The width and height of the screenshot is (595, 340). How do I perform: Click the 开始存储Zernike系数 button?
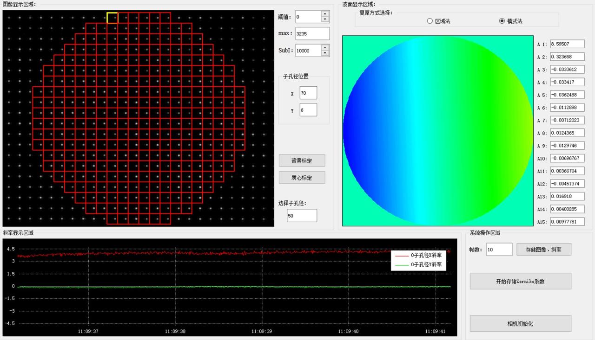(x=520, y=281)
